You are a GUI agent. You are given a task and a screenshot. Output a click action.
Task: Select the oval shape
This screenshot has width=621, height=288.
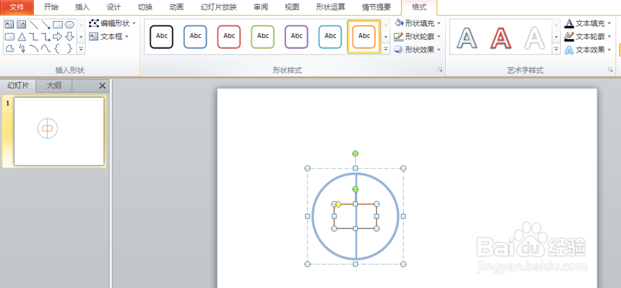[70, 25]
